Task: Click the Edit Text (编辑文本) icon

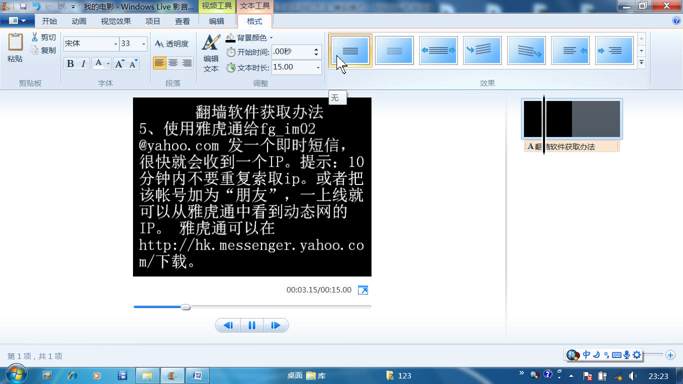Action: (x=211, y=43)
